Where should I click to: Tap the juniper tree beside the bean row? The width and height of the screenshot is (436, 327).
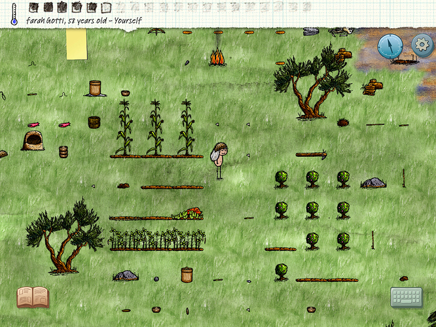tap(64, 237)
